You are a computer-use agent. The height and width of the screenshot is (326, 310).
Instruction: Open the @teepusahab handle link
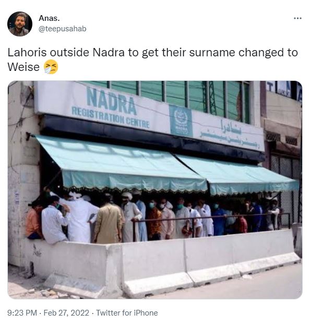click(x=63, y=29)
